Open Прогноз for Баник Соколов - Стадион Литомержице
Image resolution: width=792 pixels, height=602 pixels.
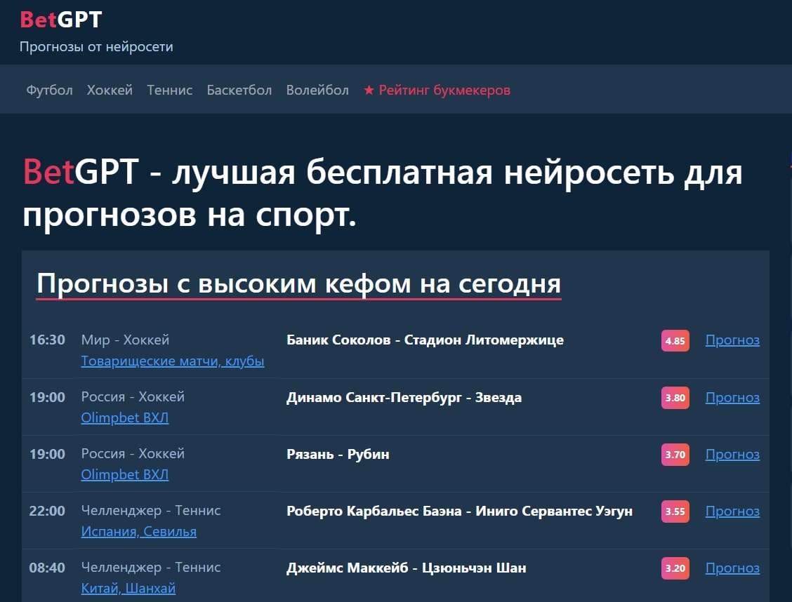click(x=732, y=340)
